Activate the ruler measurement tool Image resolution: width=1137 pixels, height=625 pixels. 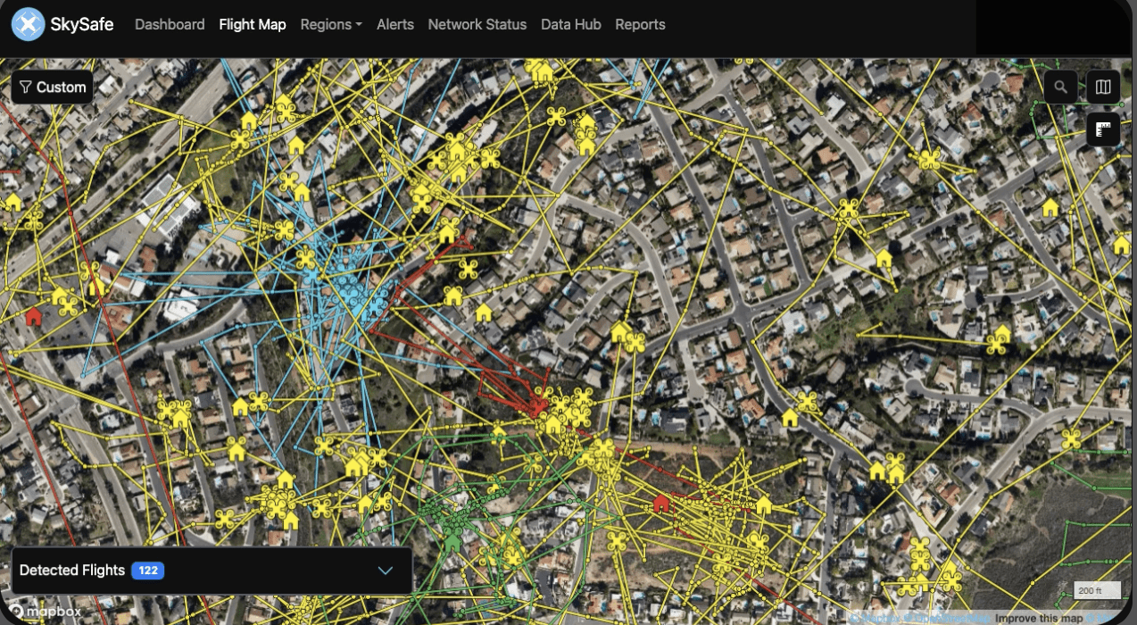pyautogui.click(x=1103, y=129)
